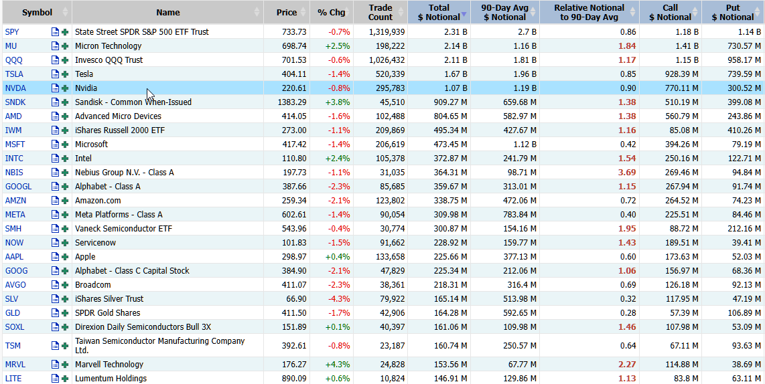Sort by Trade Count column header
The image size is (765, 384).
380,13
